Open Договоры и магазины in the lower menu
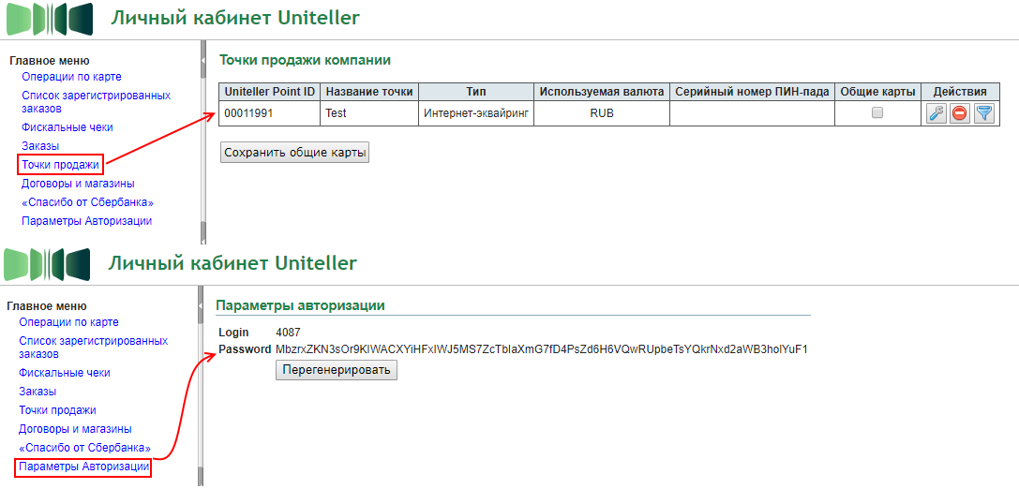The height and width of the screenshot is (489, 1019). (75, 429)
